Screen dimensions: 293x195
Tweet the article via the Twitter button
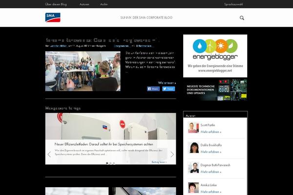point(167,89)
